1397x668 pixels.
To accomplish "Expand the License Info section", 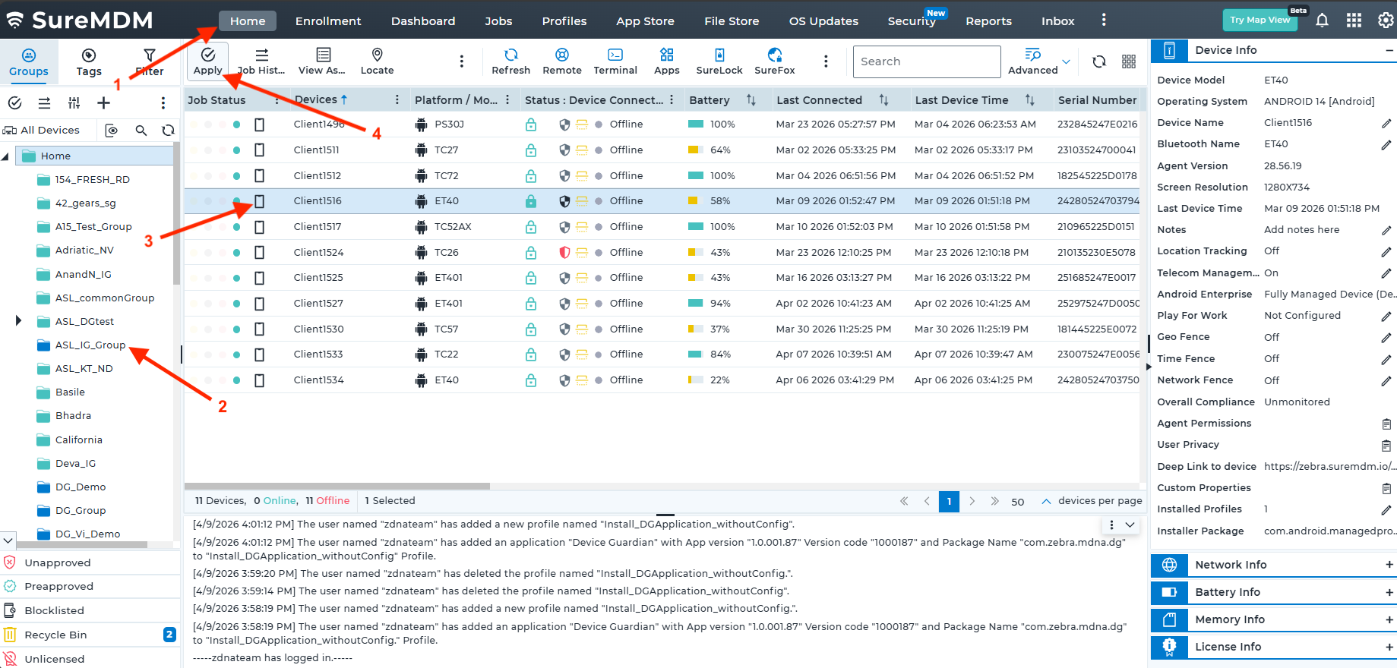I will pyautogui.click(x=1389, y=647).
